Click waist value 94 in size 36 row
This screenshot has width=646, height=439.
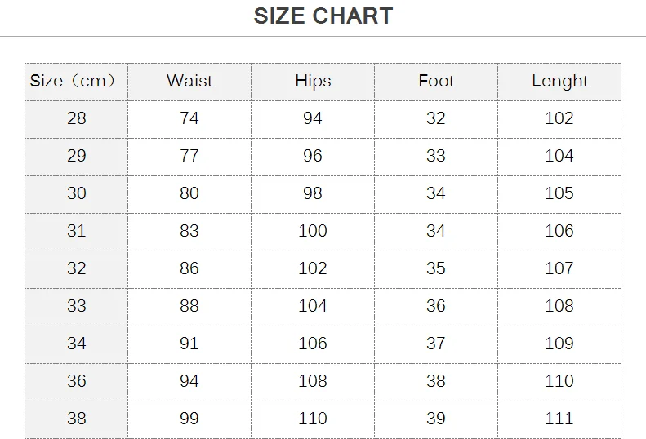pyautogui.click(x=189, y=381)
